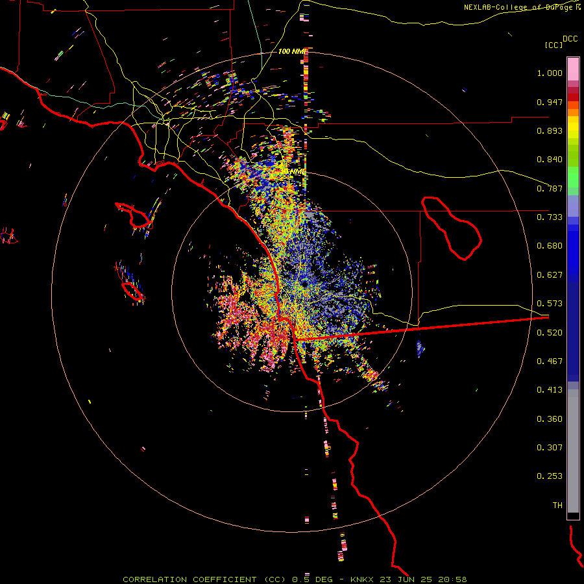Click the 0.413 legend value
The height and width of the screenshot is (584, 584).
click(550, 390)
